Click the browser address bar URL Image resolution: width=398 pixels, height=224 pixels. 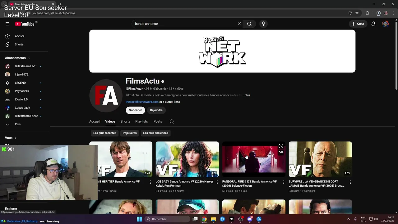click(x=54, y=13)
